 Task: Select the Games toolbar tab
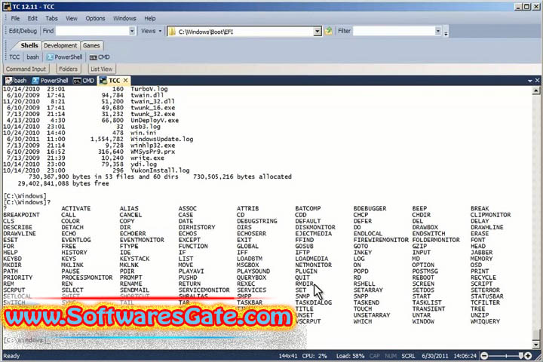coord(91,45)
